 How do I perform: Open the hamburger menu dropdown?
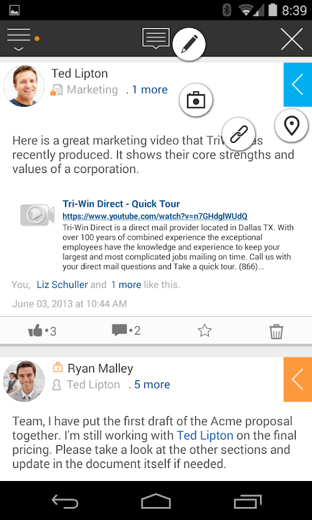tap(19, 39)
